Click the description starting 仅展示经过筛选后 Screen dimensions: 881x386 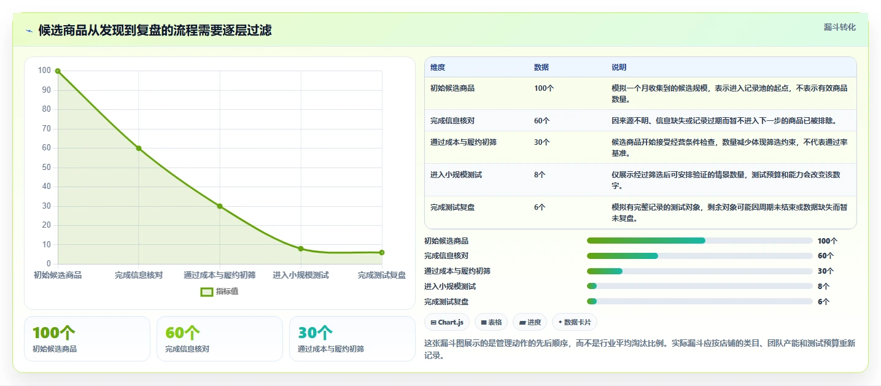pyautogui.click(x=726, y=180)
